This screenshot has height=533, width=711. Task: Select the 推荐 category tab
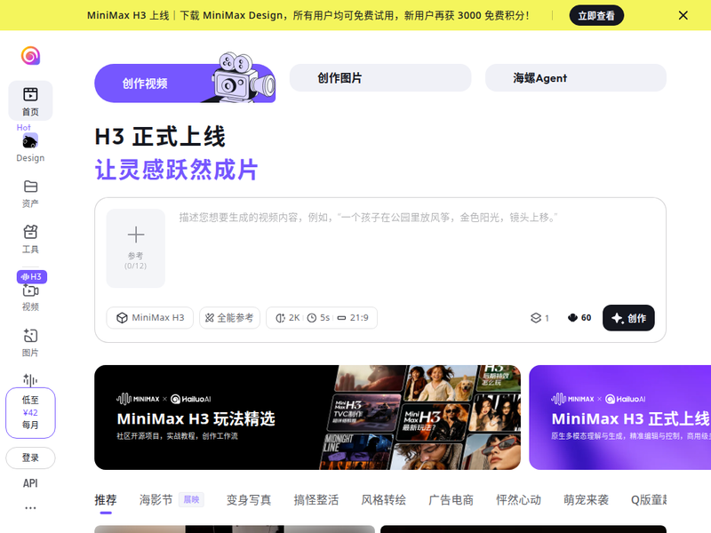[x=106, y=500]
